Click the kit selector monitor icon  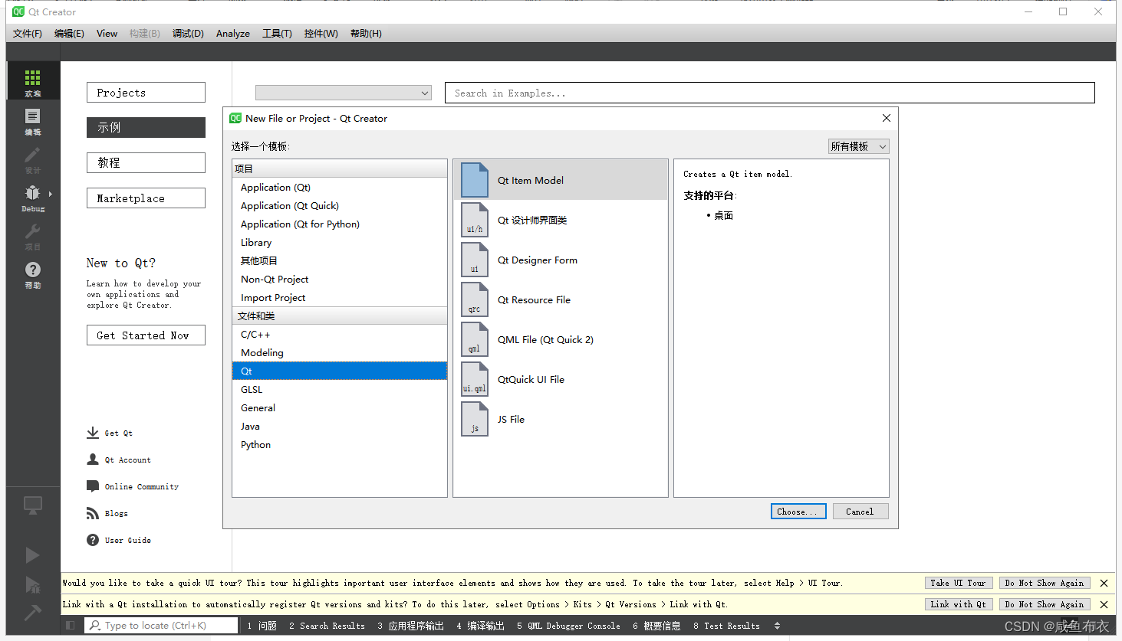[32, 505]
